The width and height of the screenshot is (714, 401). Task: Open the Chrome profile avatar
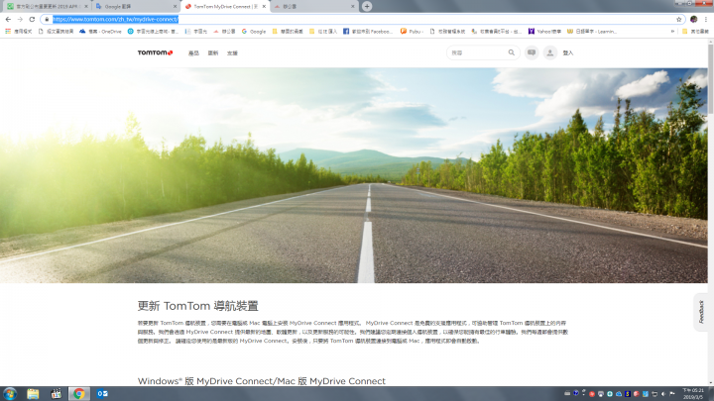[693, 19]
